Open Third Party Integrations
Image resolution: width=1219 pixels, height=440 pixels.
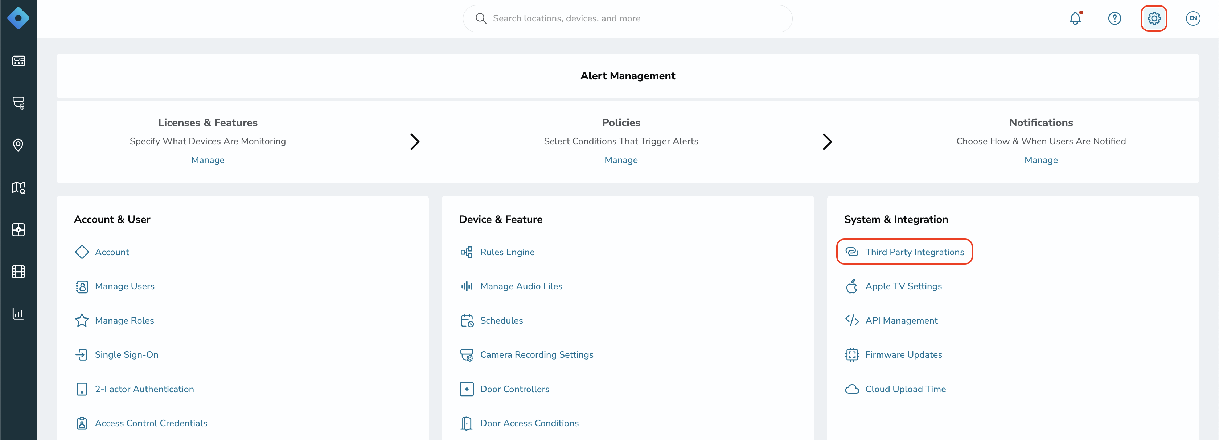point(904,252)
